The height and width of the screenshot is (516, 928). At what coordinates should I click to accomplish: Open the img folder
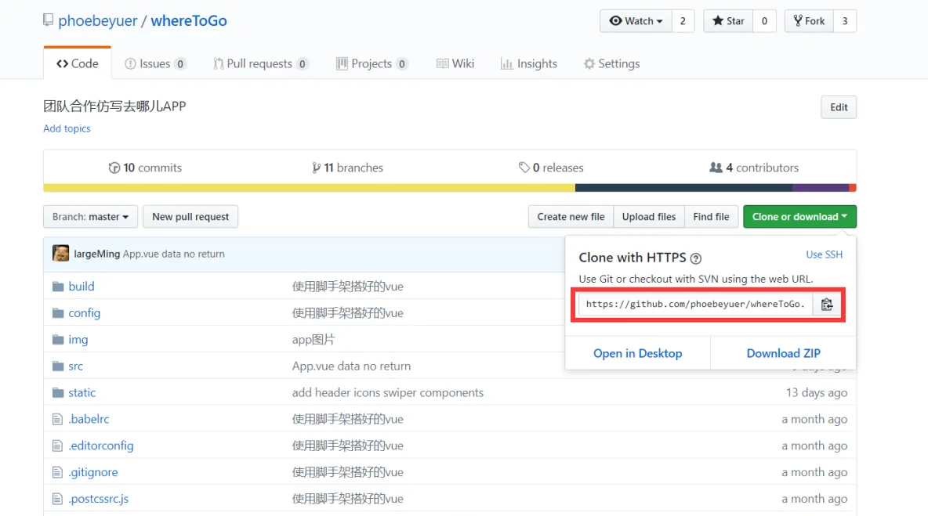(78, 339)
